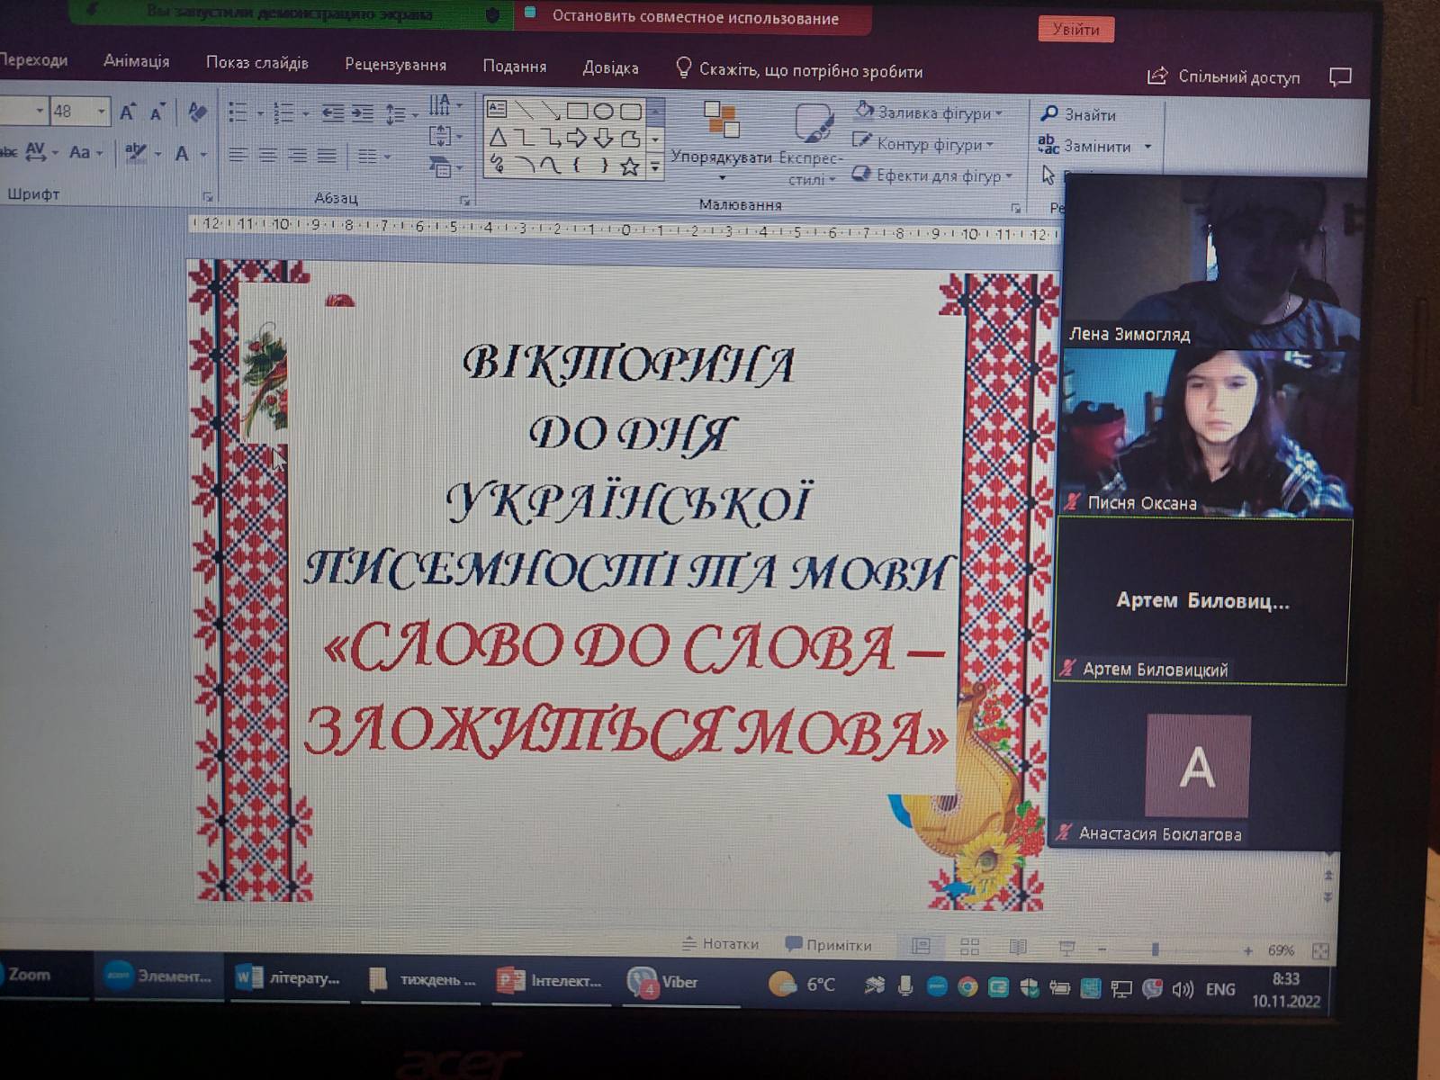Open Viber from the taskbar
The width and height of the screenshot is (1440, 1080).
click(x=663, y=982)
